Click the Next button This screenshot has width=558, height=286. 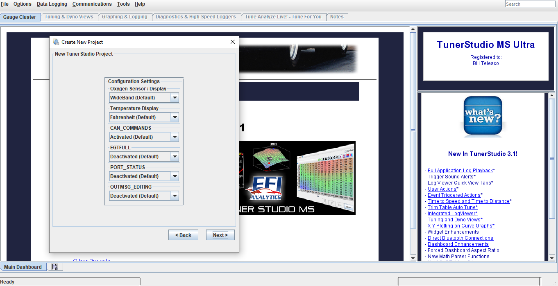click(x=220, y=235)
